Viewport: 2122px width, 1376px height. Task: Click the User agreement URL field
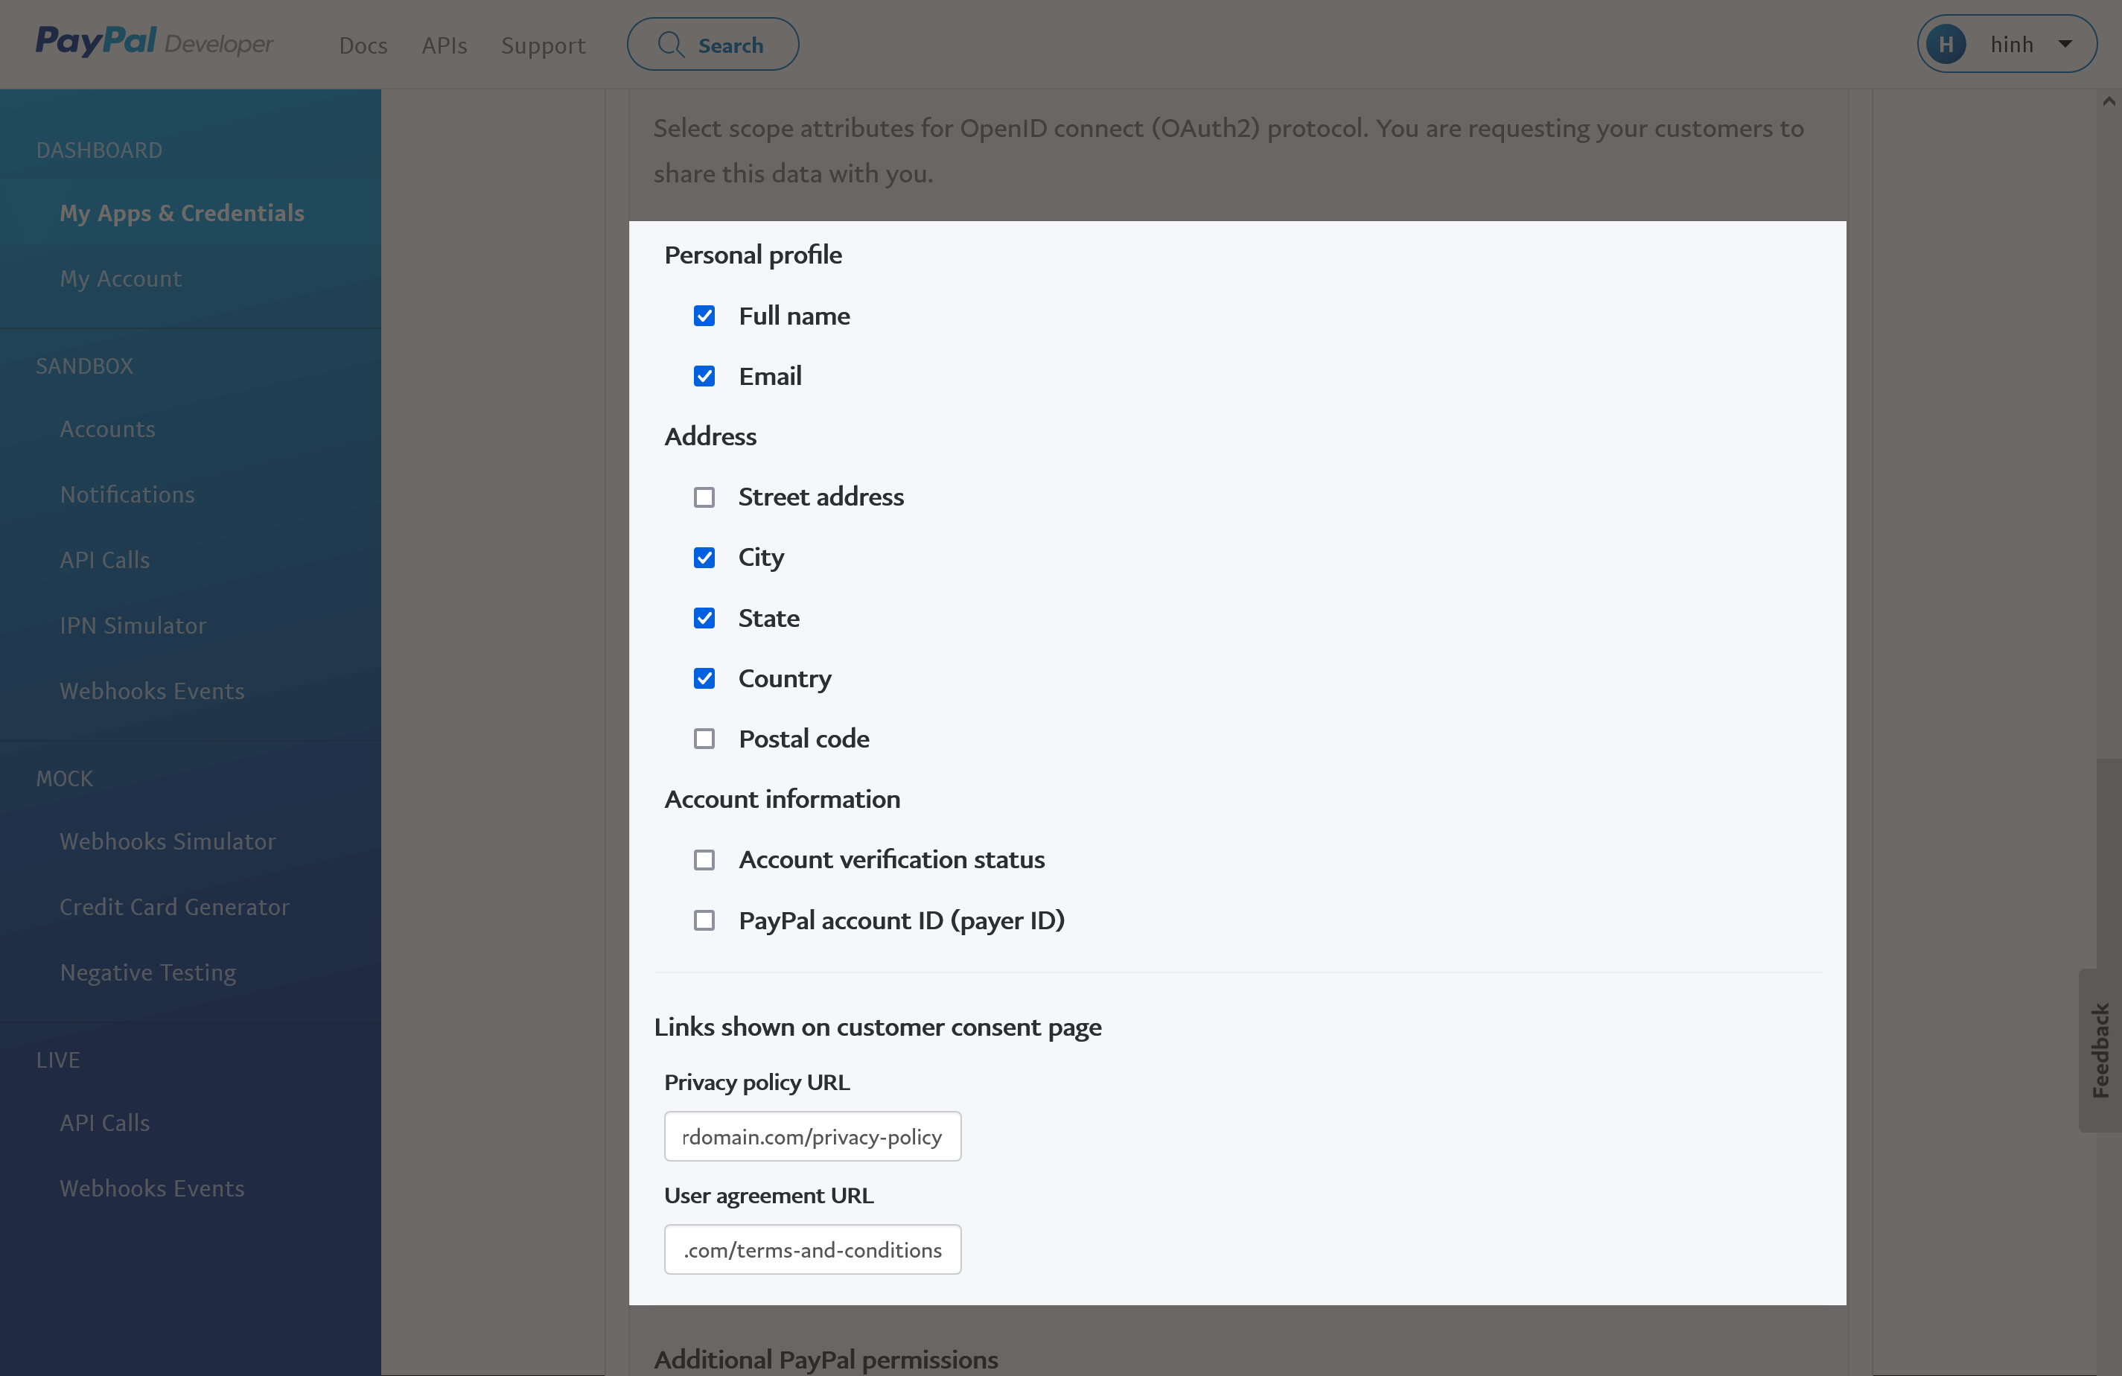pyautogui.click(x=812, y=1249)
